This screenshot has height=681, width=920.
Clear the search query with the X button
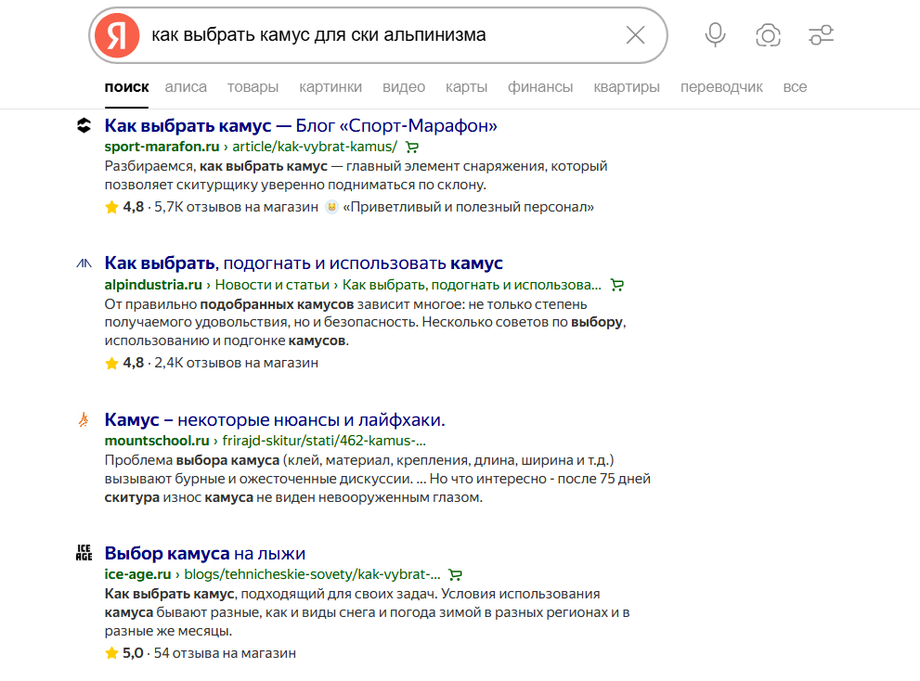point(635,35)
